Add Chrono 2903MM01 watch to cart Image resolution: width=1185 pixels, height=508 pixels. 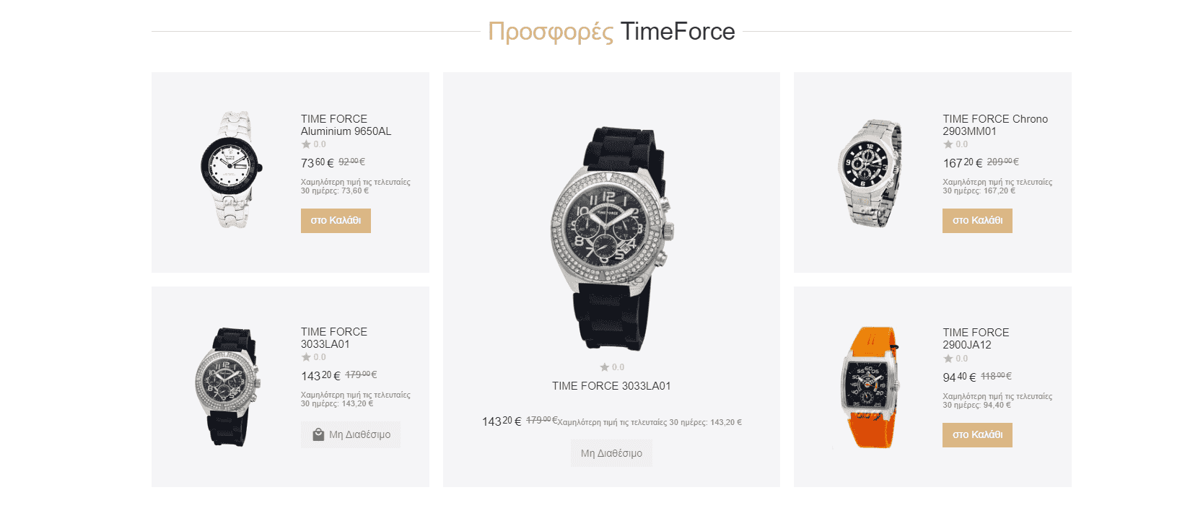pos(977,221)
